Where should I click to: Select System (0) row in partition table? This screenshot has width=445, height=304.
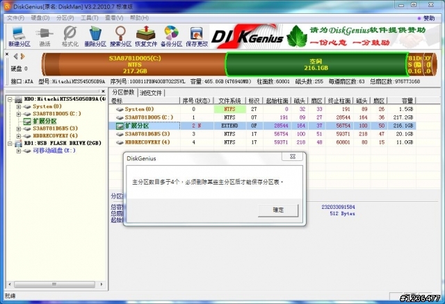click(x=262, y=109)
